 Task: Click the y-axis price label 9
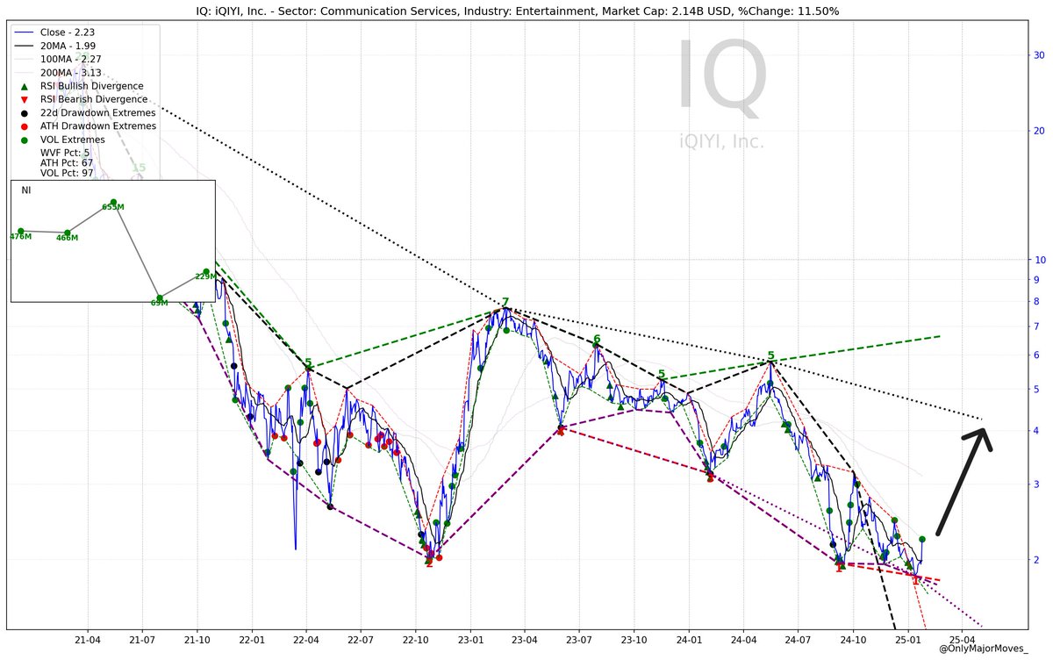click(x=1035, y=280)
